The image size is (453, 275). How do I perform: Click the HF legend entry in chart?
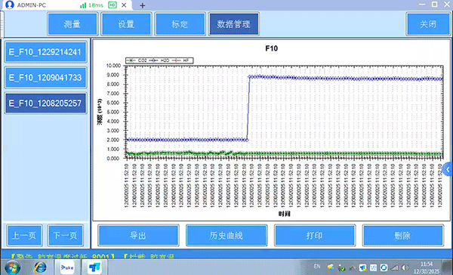pos(181,60)
